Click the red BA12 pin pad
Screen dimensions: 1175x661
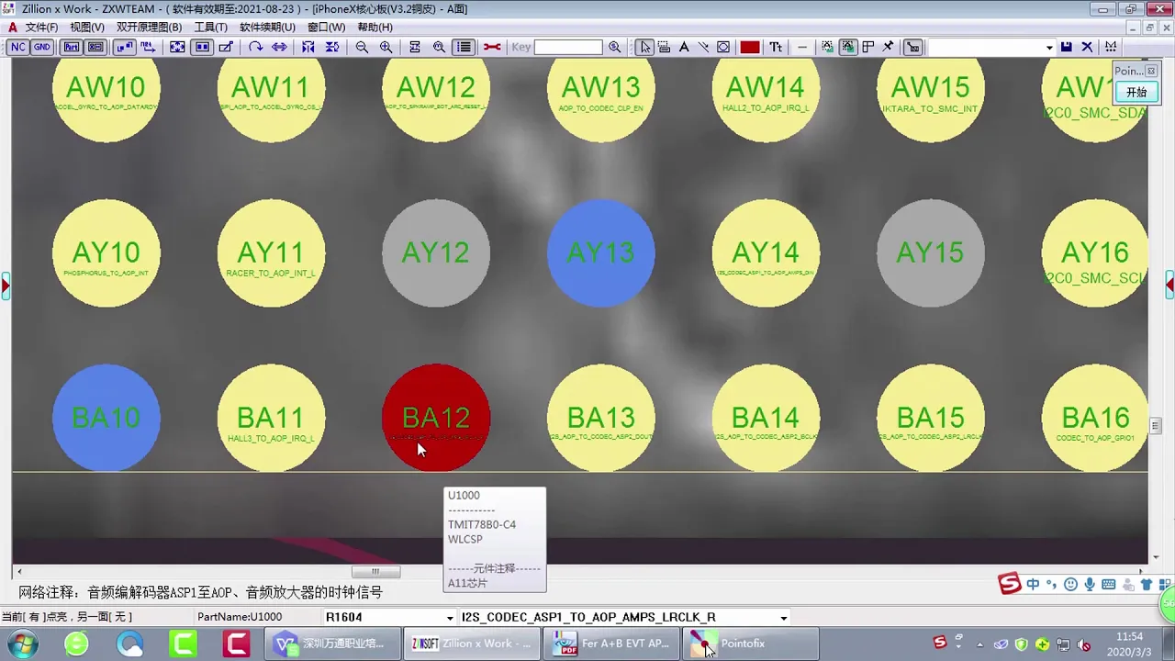point(436,418)
